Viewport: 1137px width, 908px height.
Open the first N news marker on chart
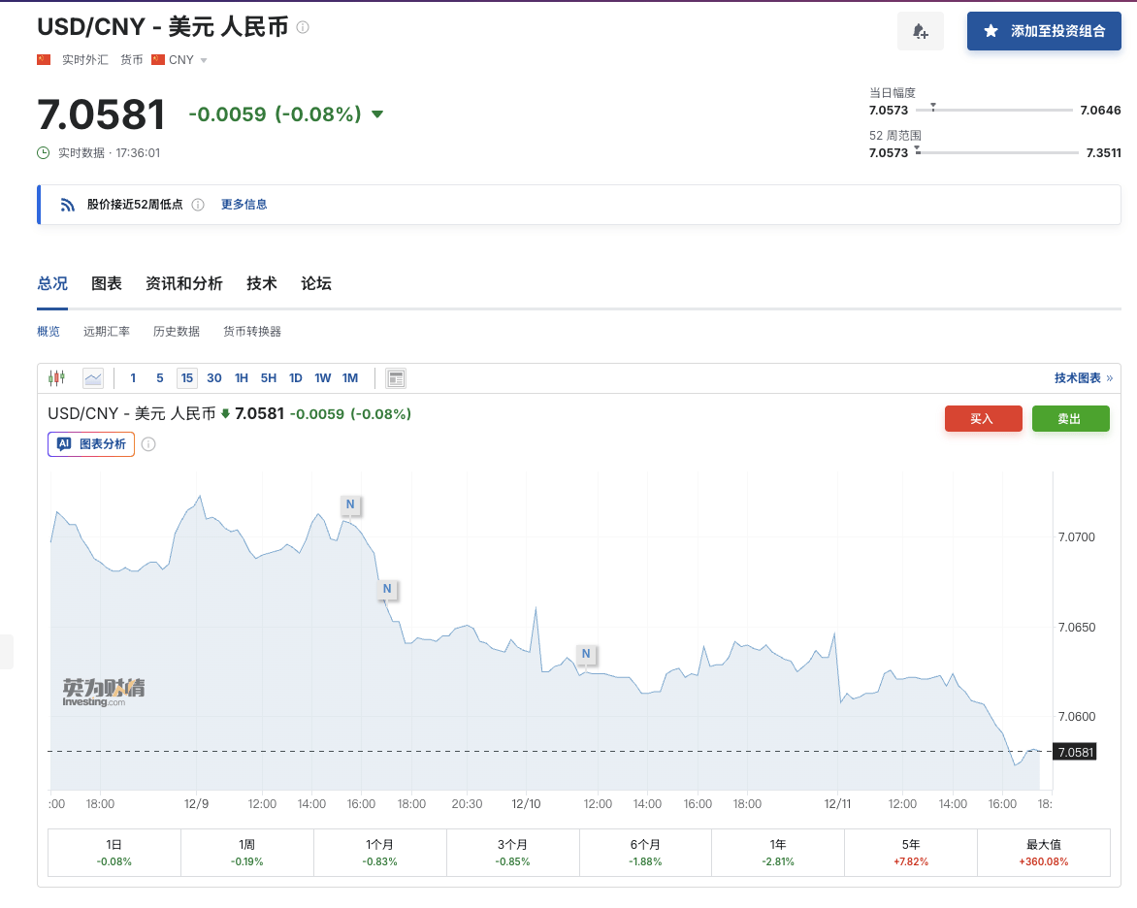(350, 504)
